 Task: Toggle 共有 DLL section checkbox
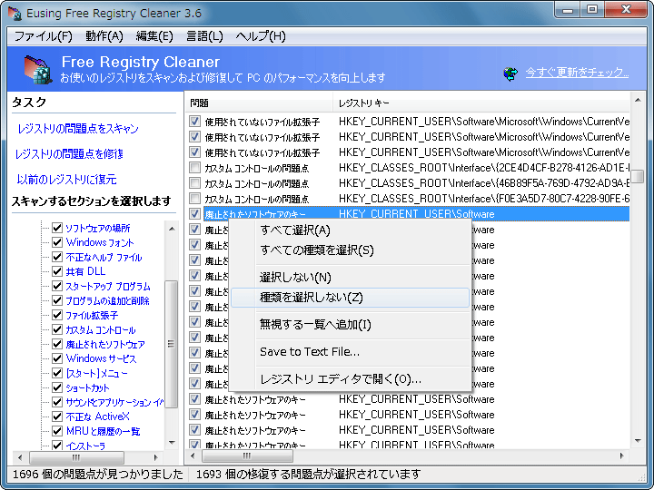pyautogui.click(x=57, y=271)
